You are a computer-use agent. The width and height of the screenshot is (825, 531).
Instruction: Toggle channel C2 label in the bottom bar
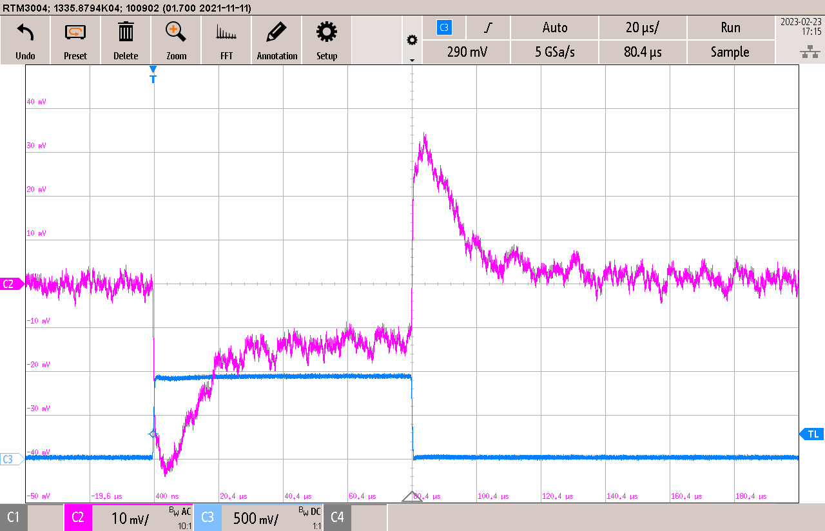[x=78, y=517]
